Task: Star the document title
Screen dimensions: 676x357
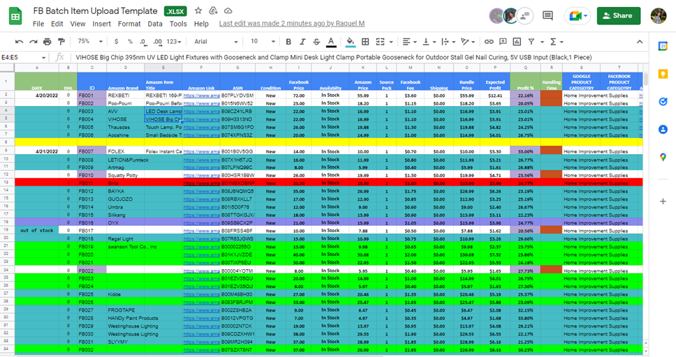Action: click(x=198, y=10)
